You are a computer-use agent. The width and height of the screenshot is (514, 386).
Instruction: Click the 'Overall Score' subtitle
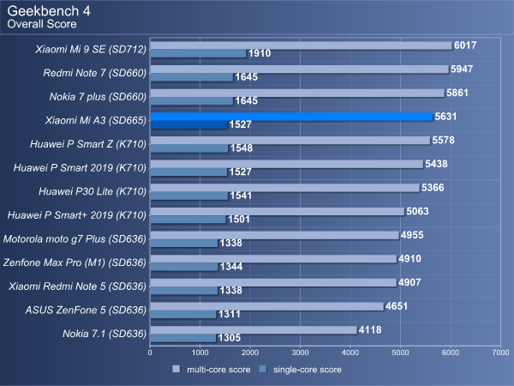[42, 24]
